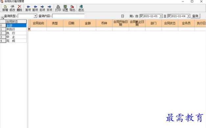Open the start date 2021-11-01 calendar dropdown
Viewport: 206px width, 128px height.
[x=161, y=16]
